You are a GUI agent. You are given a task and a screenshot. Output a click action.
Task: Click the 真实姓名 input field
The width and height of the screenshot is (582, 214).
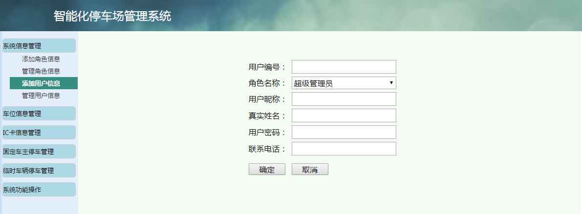pyautogui.click(x=344, y=116)
